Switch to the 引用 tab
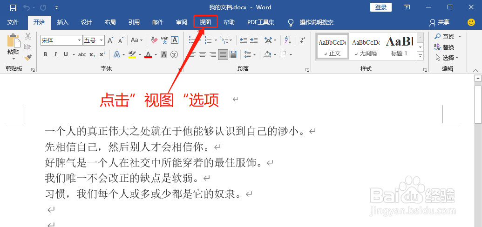Viewport: 482px width, 227px height. pos(134,22)
